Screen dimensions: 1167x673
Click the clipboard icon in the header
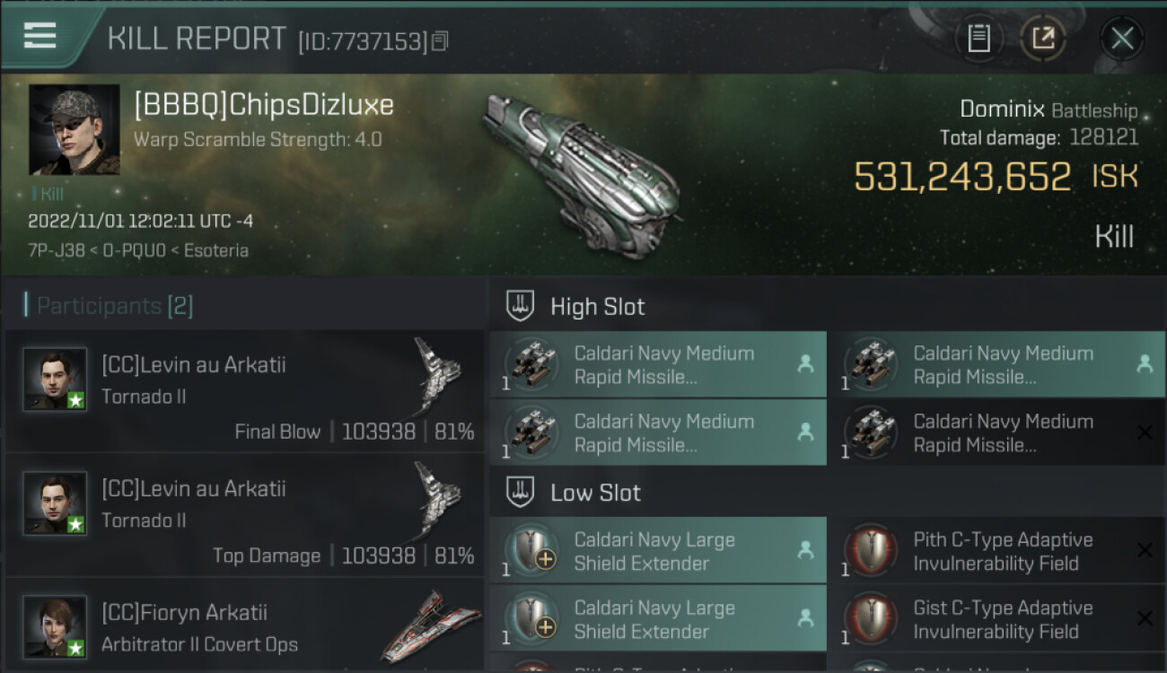[978, 38]
